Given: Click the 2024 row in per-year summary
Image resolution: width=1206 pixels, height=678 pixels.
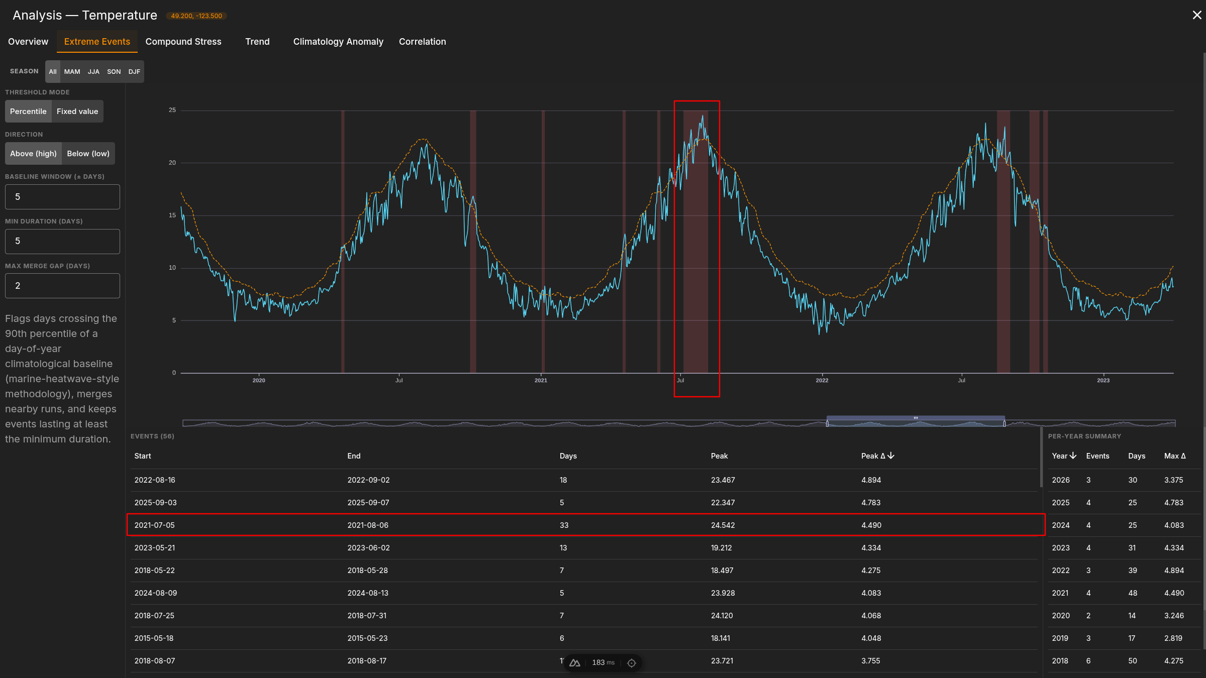Looking at the screenshot, I should click(1124, 525).
